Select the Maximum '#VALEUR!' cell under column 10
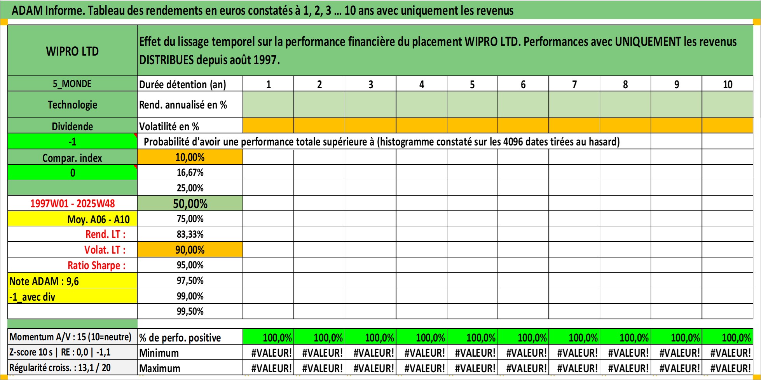The height and width of the screenshot is (380, 761). pyautogui.click(x=728, y=368)
